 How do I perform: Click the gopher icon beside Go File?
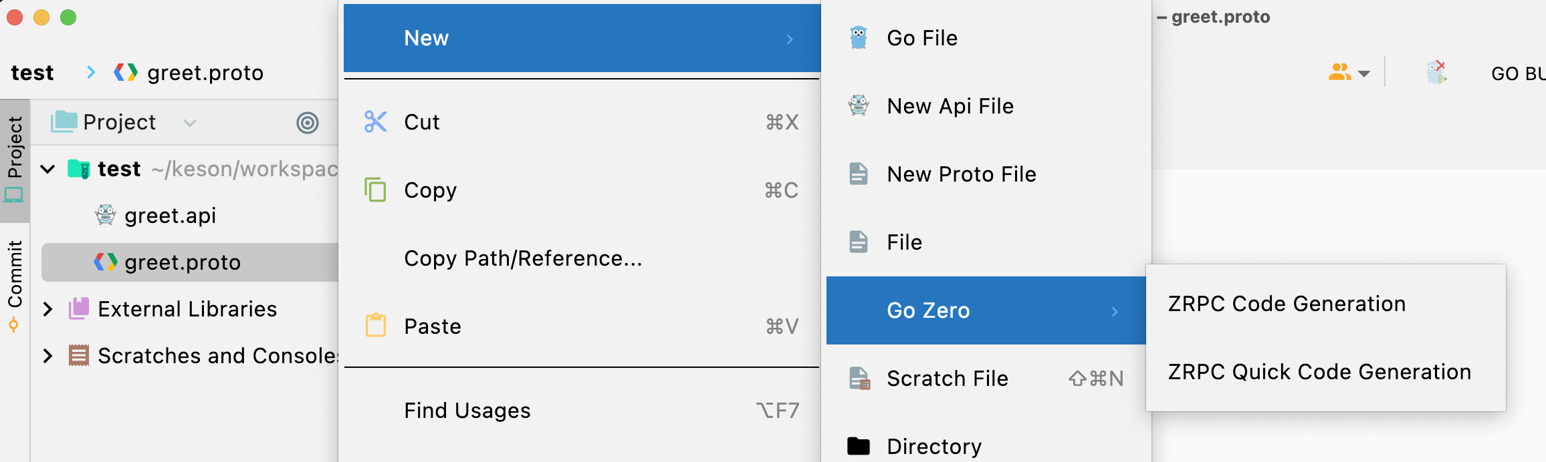pyautogui.click(x=859, y=38)
